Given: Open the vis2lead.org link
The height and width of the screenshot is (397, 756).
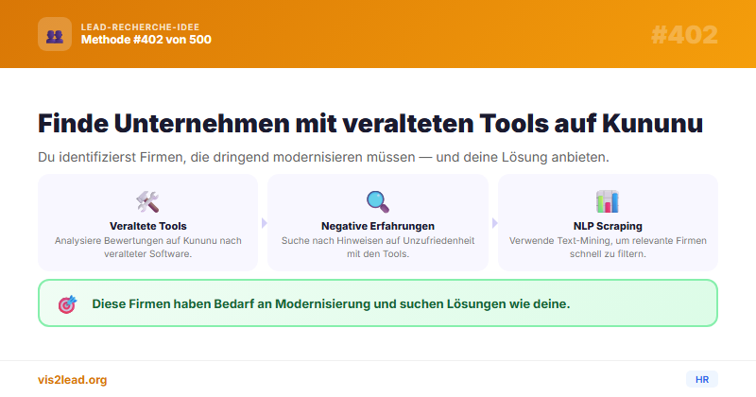Looking at the screenshot, I should pos(73,380).
